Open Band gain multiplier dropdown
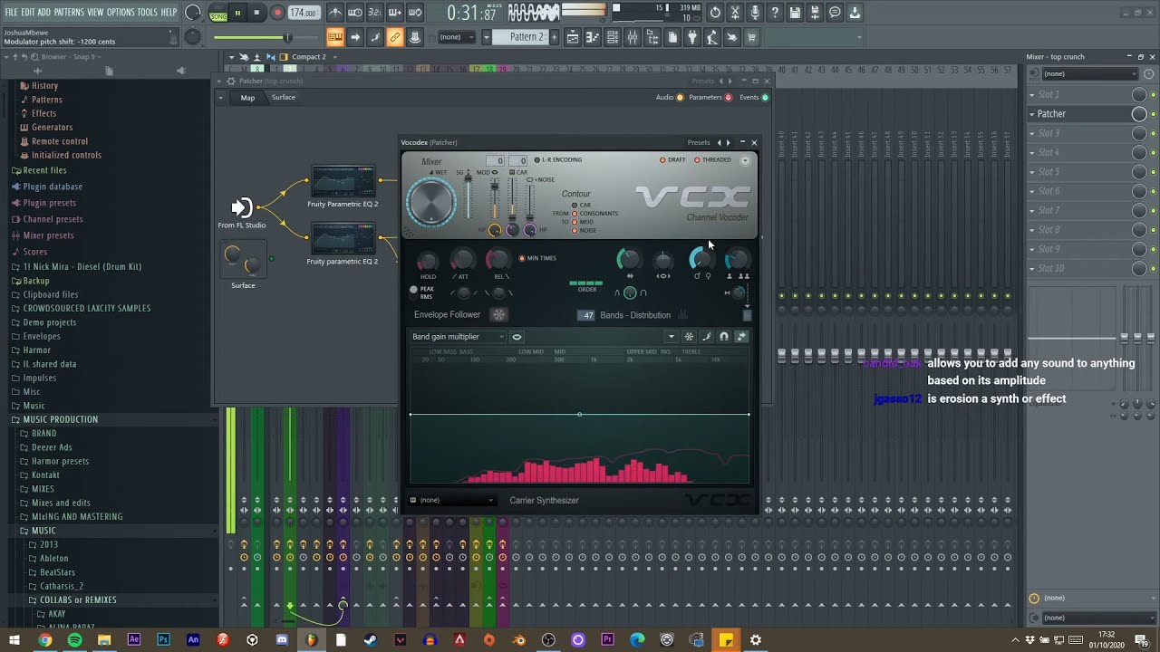This screenshot has height=652, width=1160. coord(457,337)
